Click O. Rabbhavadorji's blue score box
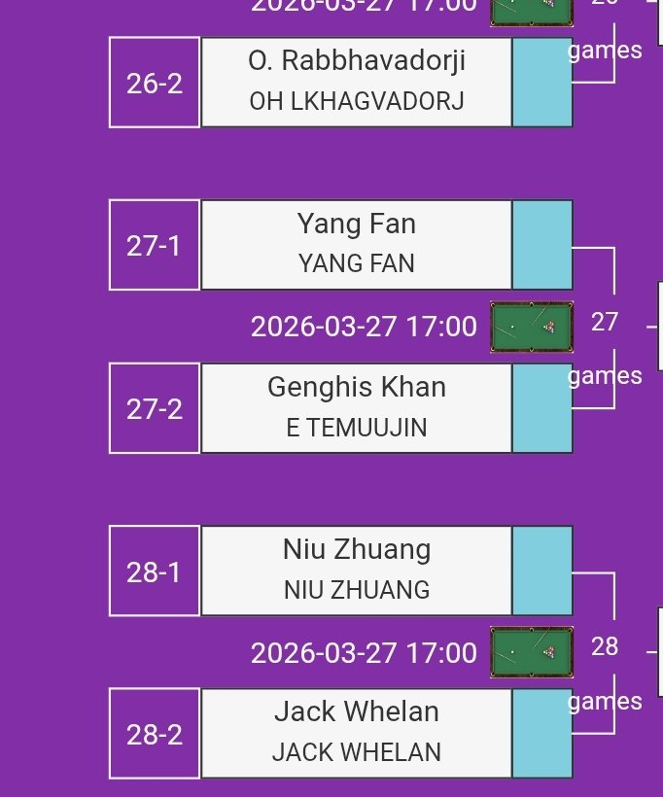Screen dimensions: 663x797 (542, 83)
